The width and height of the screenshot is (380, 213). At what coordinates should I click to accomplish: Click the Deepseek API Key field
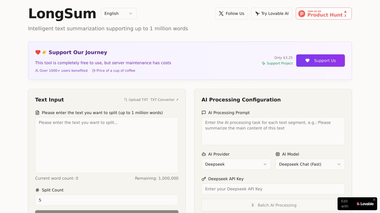tap(273, 189)
